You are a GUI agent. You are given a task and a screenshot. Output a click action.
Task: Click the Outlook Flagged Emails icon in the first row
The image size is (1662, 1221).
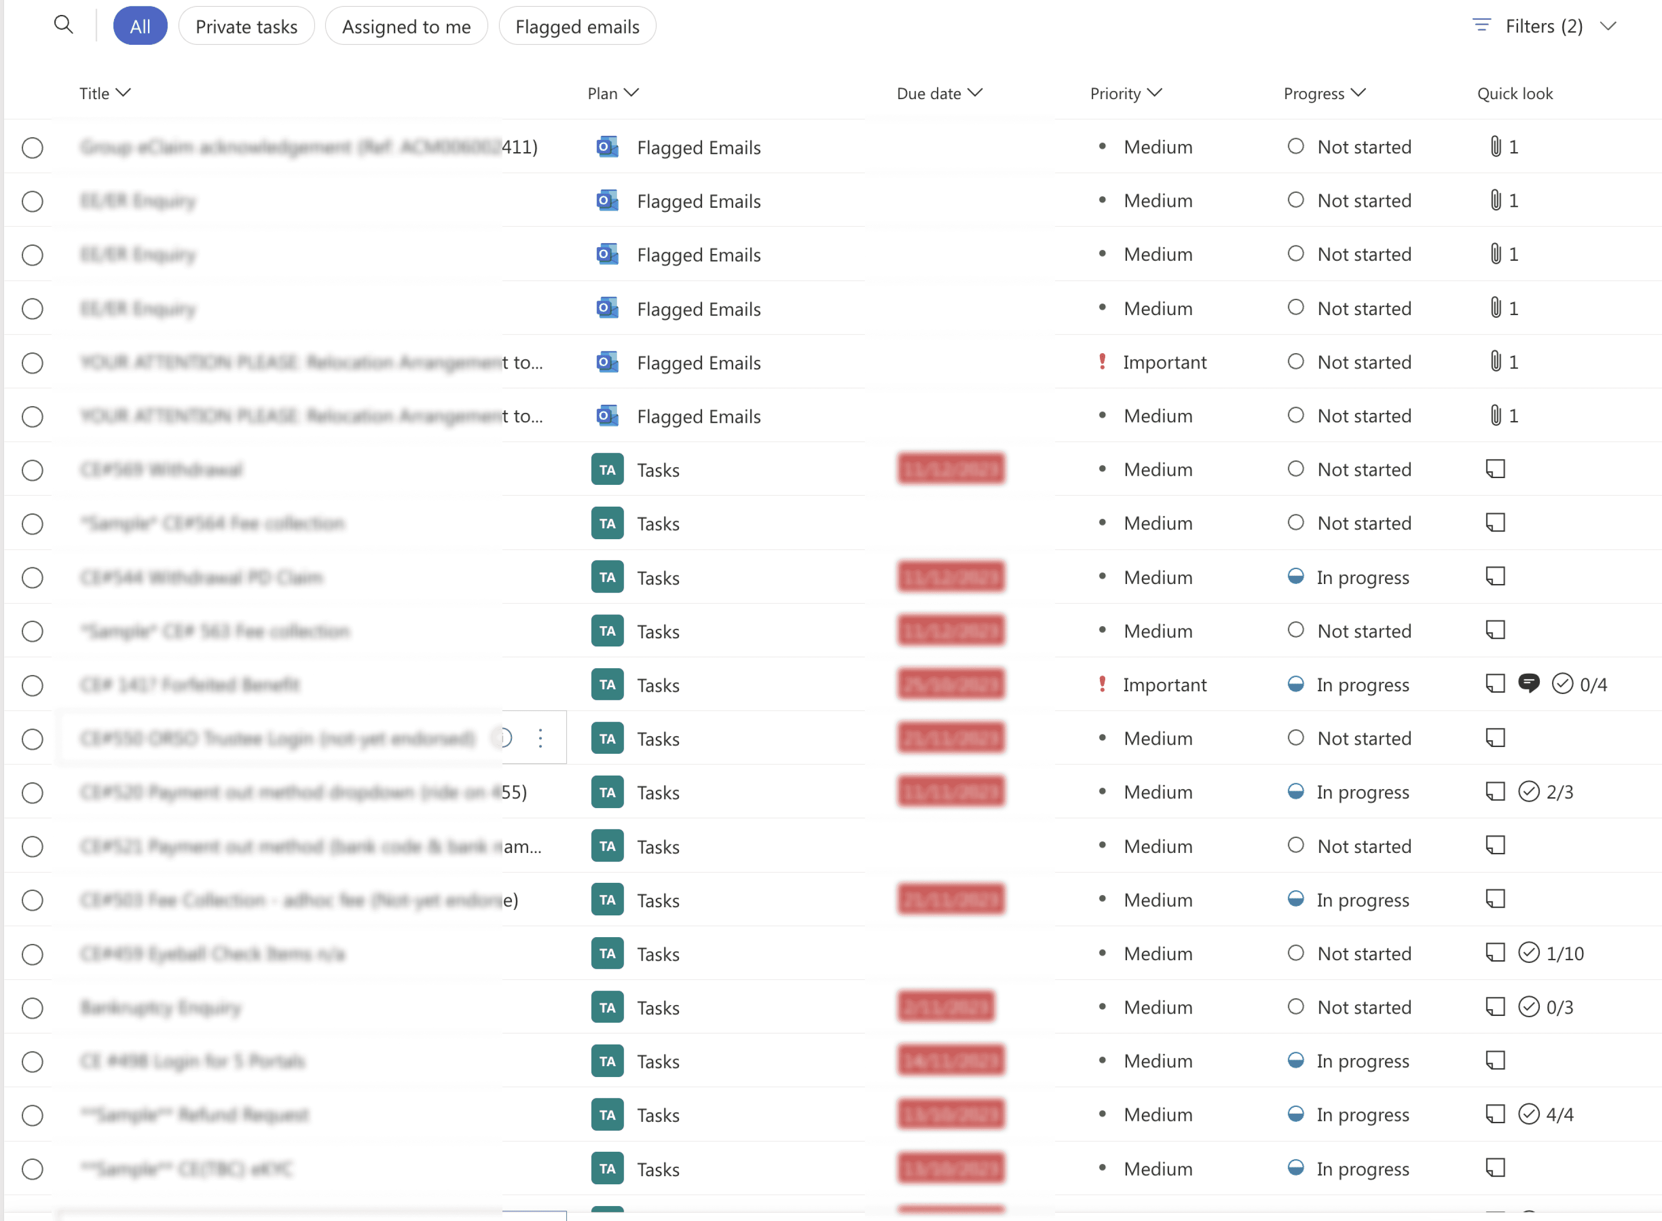pos(607,146)
